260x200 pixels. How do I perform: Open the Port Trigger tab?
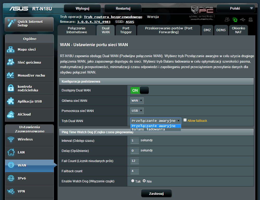pyautogui.click(x=126, y=30)
